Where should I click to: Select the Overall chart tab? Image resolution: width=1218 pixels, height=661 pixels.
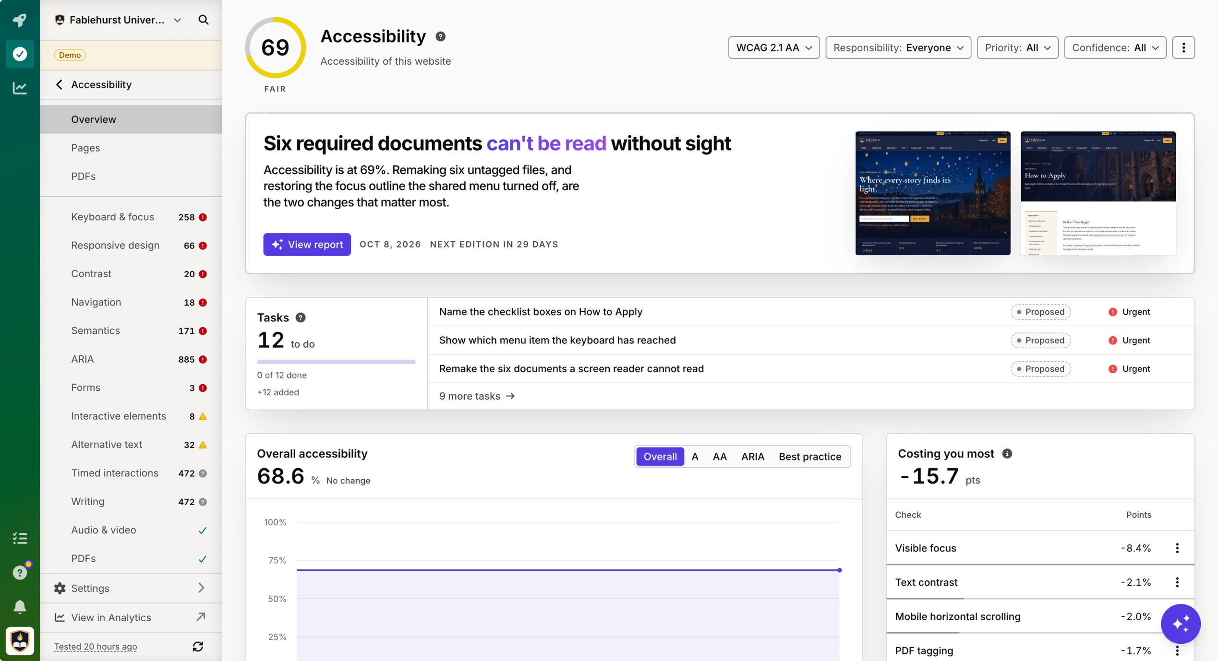[660, 457]
